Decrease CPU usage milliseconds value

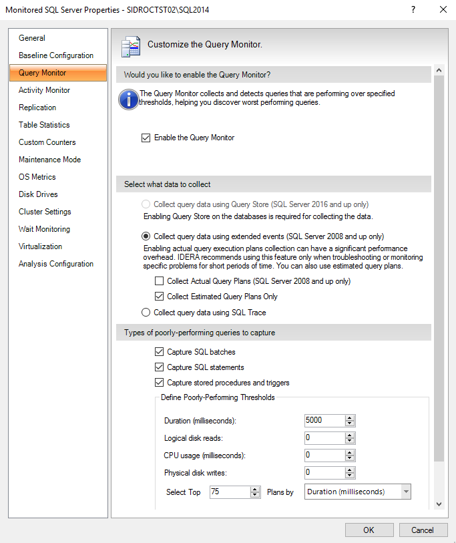(x=350, y=458)
